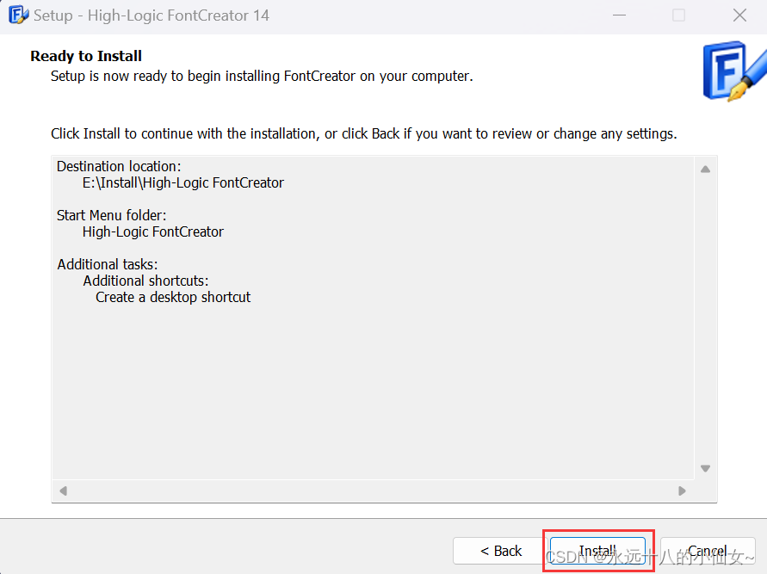Image resolution: width=767 pixels, height=574 pixels.
Task: Click "High-Logic FontCreator" under Start Menu folder
Action: (152, 231)
